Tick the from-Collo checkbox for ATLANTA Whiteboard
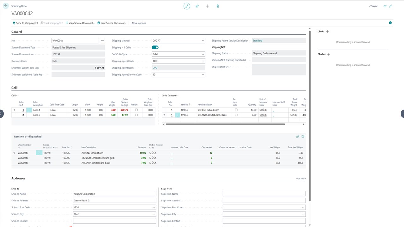The image size is (404, 227). coord(236,115)
